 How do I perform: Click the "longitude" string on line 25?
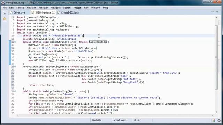coord(130,82)
